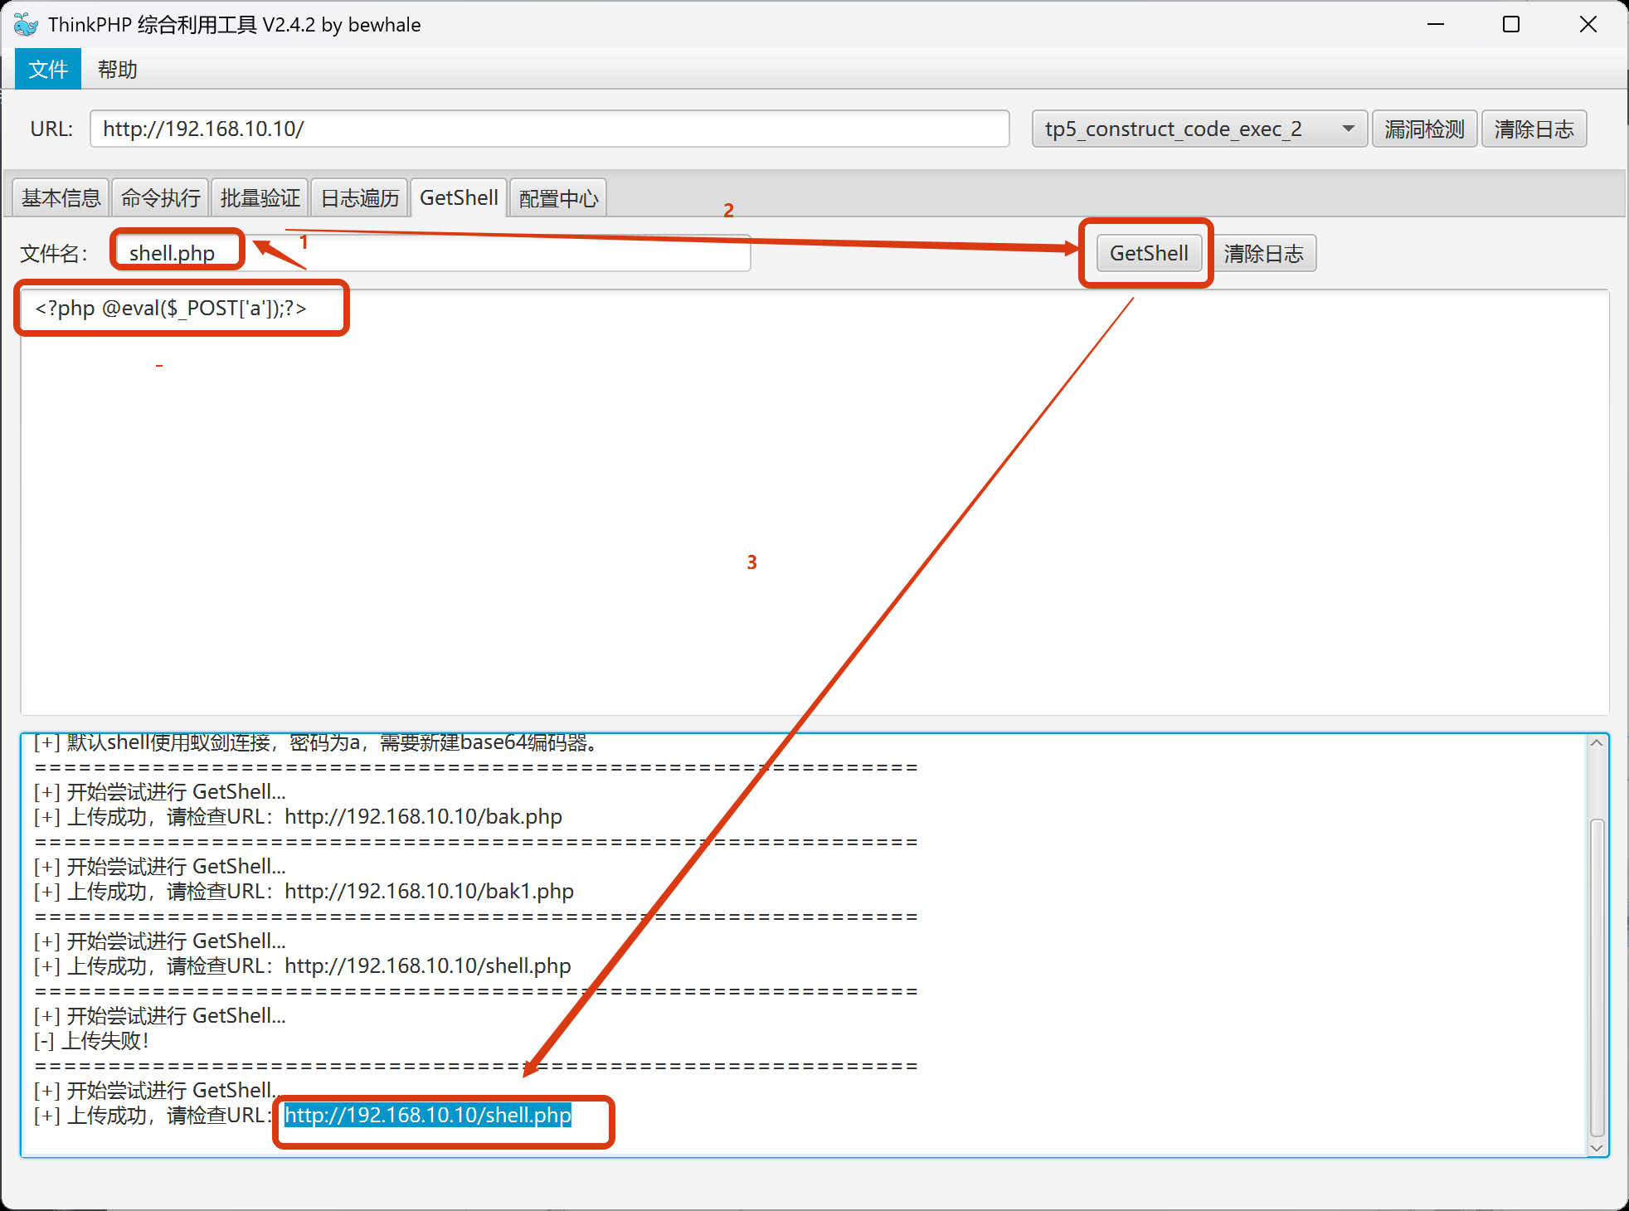The image size is (1629, 1211).
Task: Switch to the 命令执行 tab
Action: (160, 198)
